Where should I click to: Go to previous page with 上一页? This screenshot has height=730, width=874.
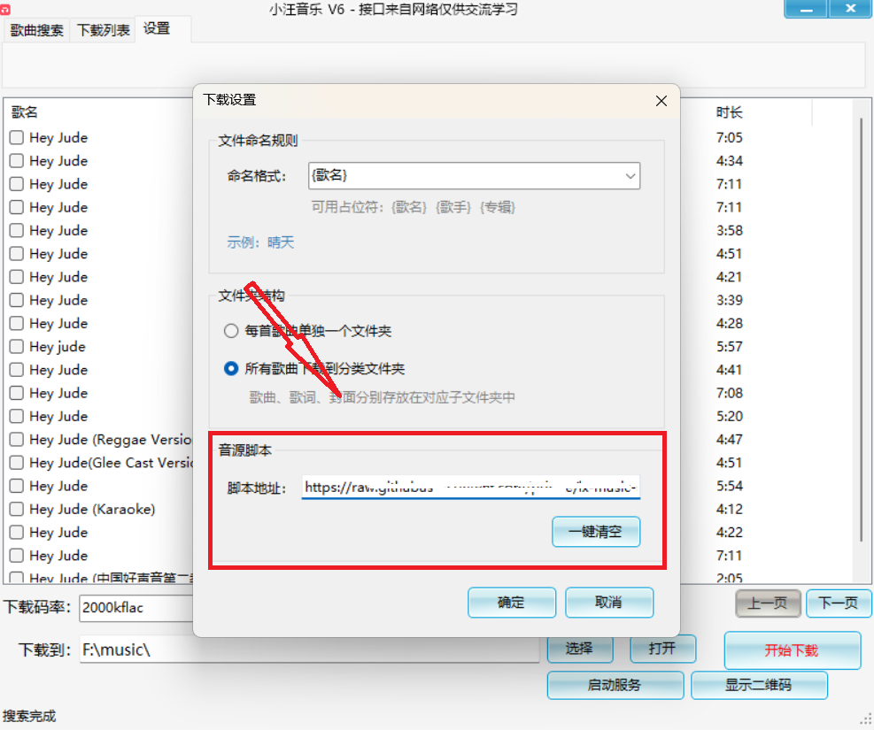tap(768, 603)
